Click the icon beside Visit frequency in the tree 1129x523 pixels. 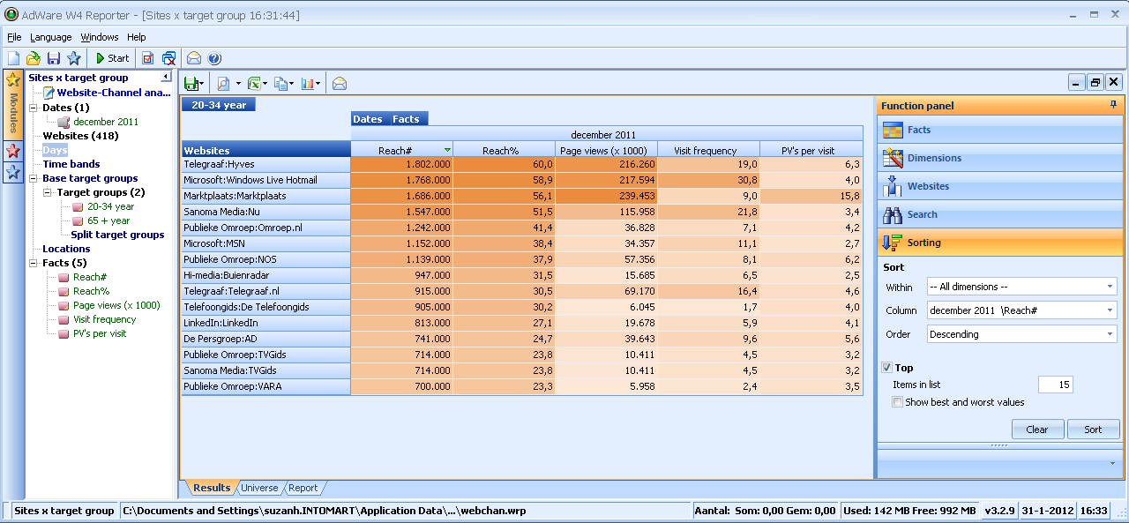(64, 319)
